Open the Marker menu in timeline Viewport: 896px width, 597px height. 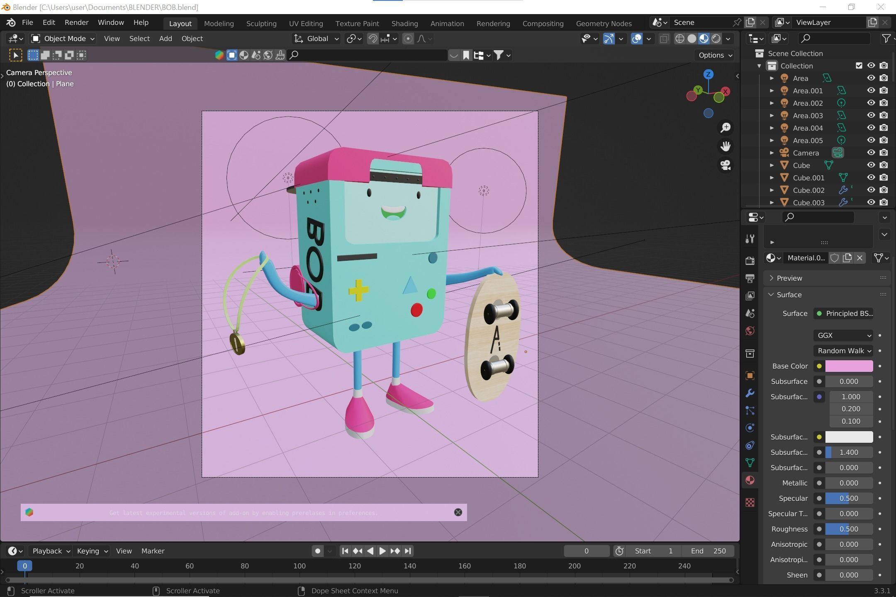(x=153, y=551)
